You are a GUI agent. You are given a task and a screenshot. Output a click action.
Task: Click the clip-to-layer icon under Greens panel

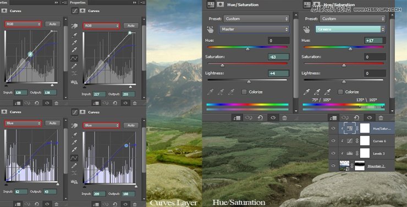tap(332, 118)
